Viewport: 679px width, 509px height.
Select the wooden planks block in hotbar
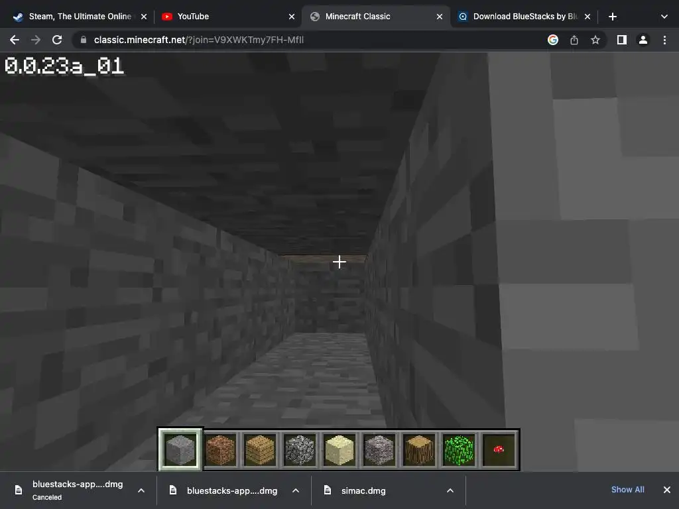point(260,450)
